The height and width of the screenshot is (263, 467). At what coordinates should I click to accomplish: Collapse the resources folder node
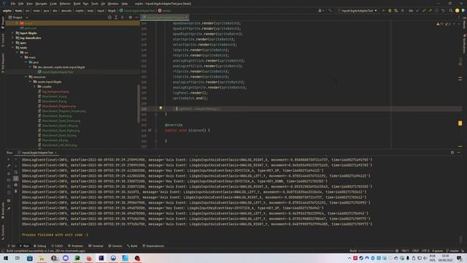pos(26,77)
